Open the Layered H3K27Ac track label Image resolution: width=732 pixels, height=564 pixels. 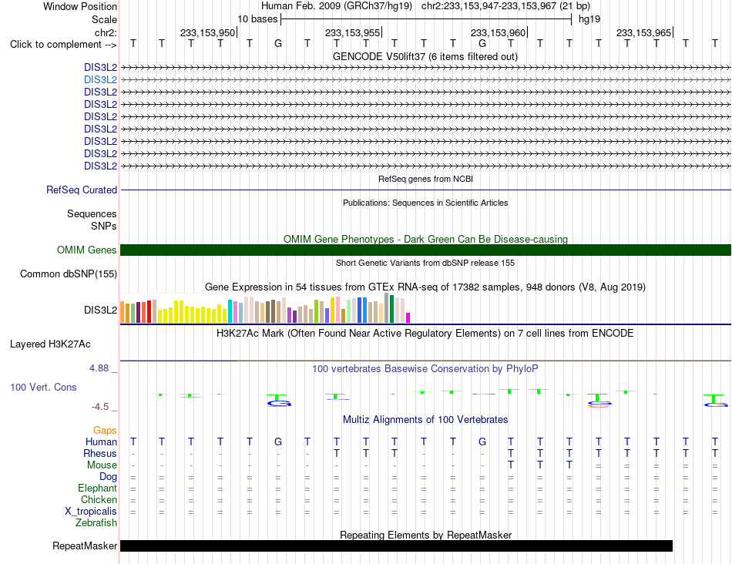click(x=50, y=344)
